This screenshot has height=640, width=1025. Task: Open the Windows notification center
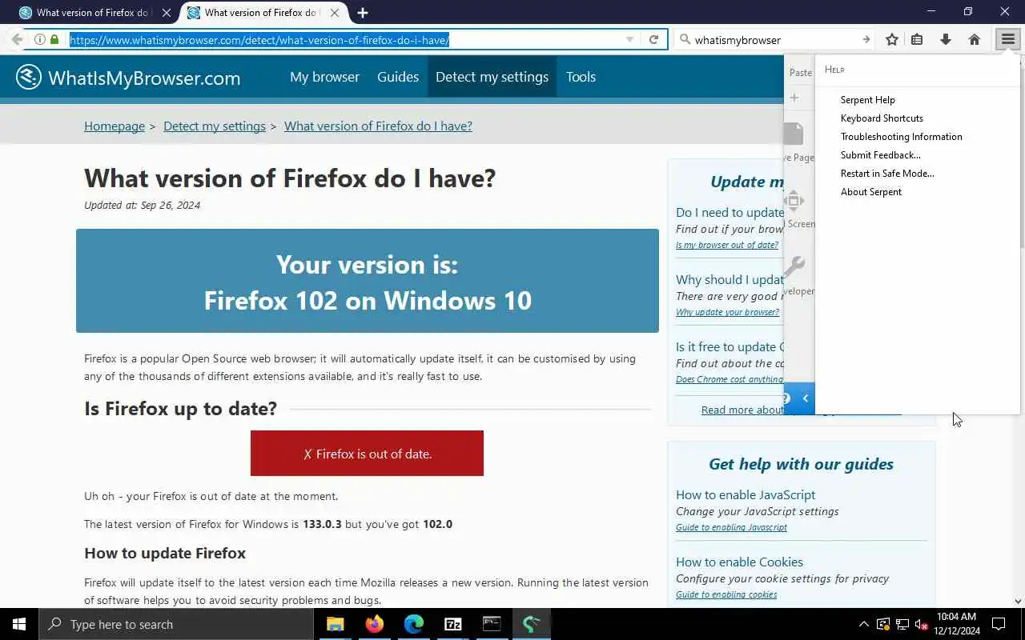pyautogui.click(x=999, y=624)
